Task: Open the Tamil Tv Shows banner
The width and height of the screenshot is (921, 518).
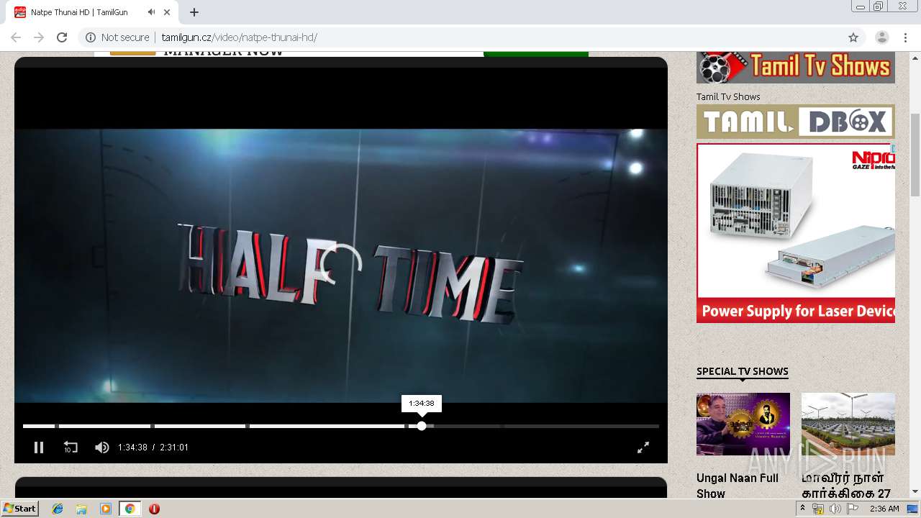Action: pos(796,68)
